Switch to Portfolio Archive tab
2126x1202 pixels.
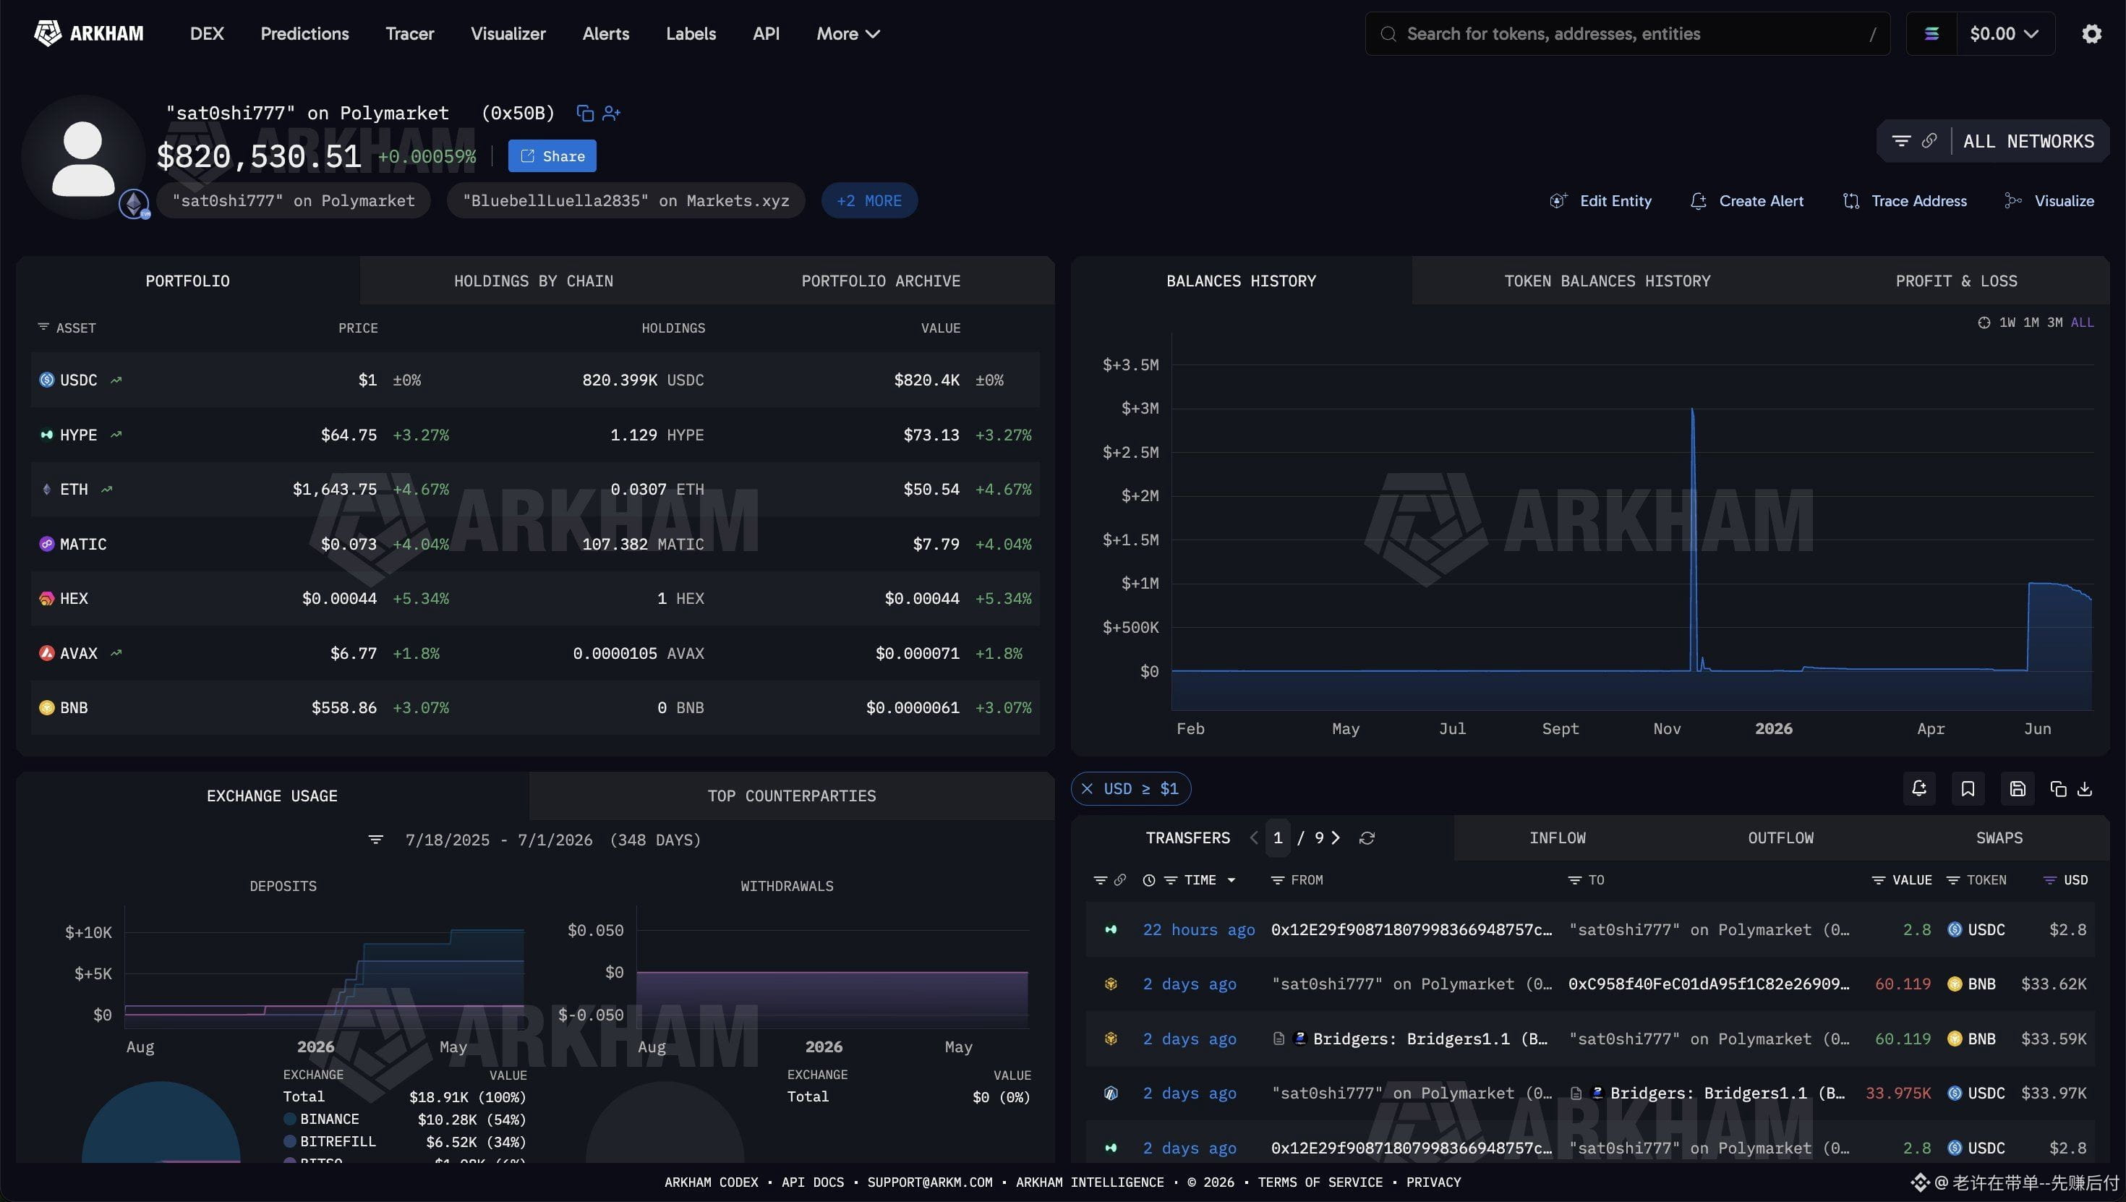pos(881,281)
